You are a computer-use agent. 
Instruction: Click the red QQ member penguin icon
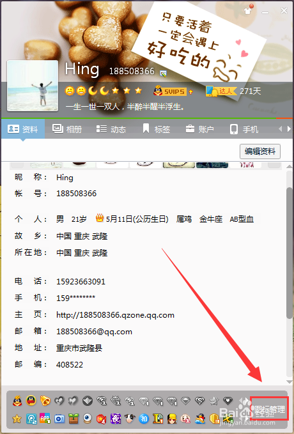click(x=17, y=401)
